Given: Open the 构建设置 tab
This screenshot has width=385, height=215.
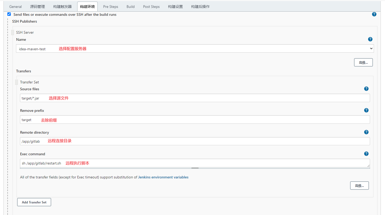Looking at the screenshot, I should [x=175, y=7].
